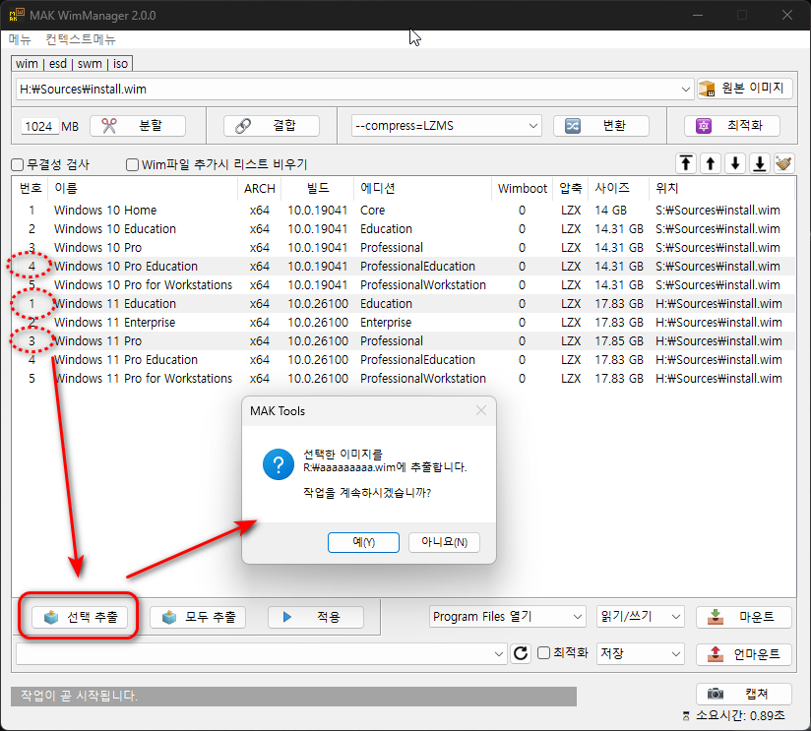Sort by the 이름 column header
The height and width of the screenshot is (731, 811).
pos(143,188)
